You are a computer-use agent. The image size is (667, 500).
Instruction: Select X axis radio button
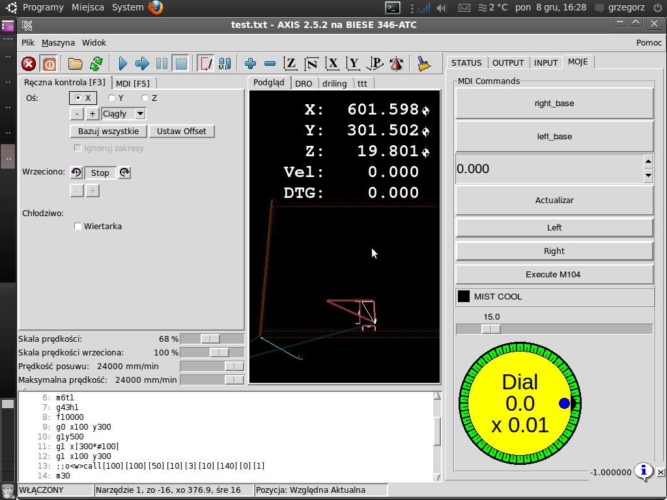[x=83, y=98]
